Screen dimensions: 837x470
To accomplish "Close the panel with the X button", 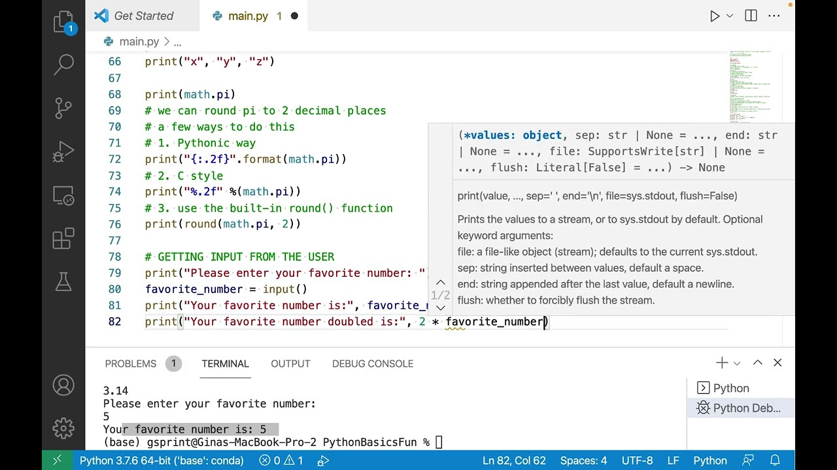I will click(777, 363).
